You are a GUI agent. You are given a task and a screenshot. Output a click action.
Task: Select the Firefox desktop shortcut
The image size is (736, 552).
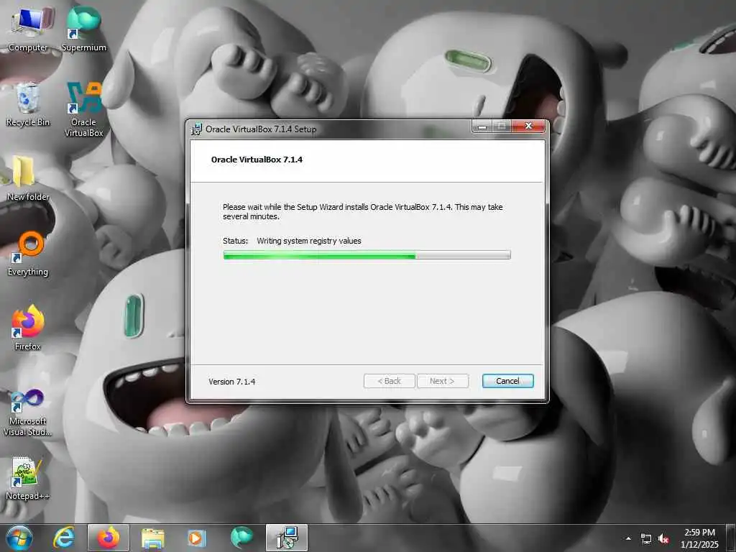tap(28, 328)
